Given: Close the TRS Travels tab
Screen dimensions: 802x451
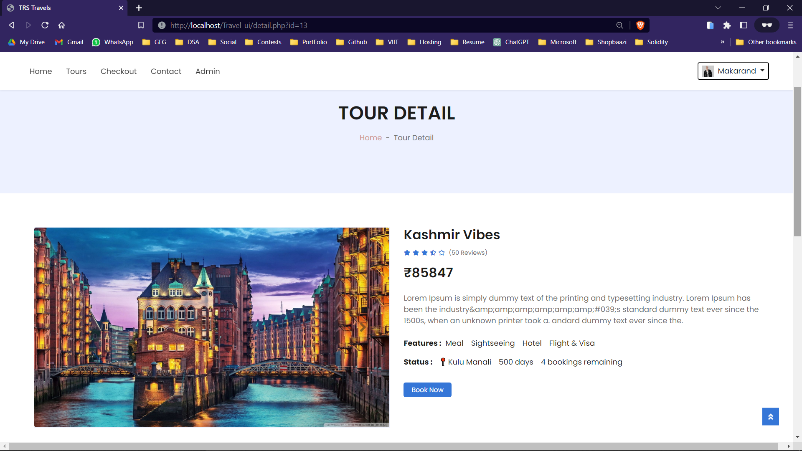Looking at the screenshot, I should click(121, 8).
